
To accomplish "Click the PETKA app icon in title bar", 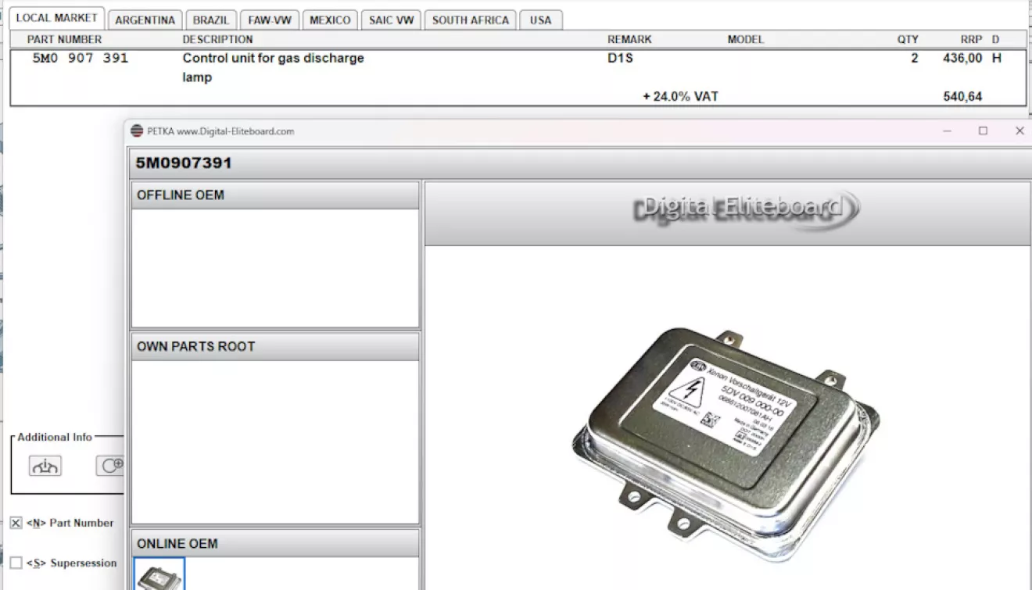I will [x=137, y=131].
